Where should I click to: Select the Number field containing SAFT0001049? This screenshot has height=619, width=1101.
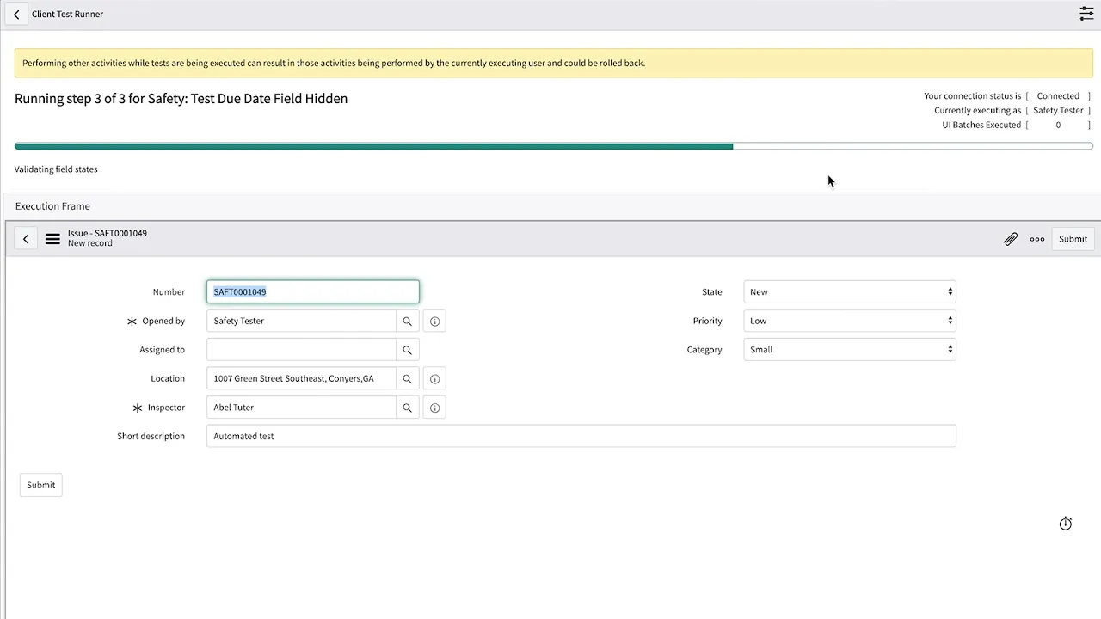point(312,291)
